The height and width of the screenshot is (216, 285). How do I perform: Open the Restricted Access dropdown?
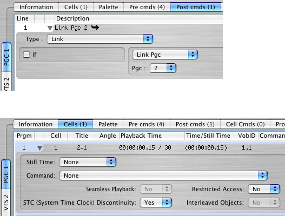click(264, 189)
